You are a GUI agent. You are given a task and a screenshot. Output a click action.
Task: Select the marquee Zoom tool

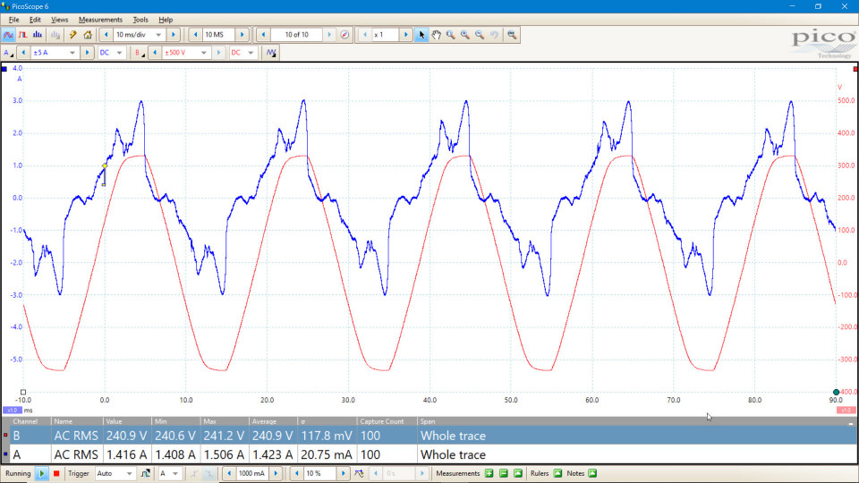450,35
